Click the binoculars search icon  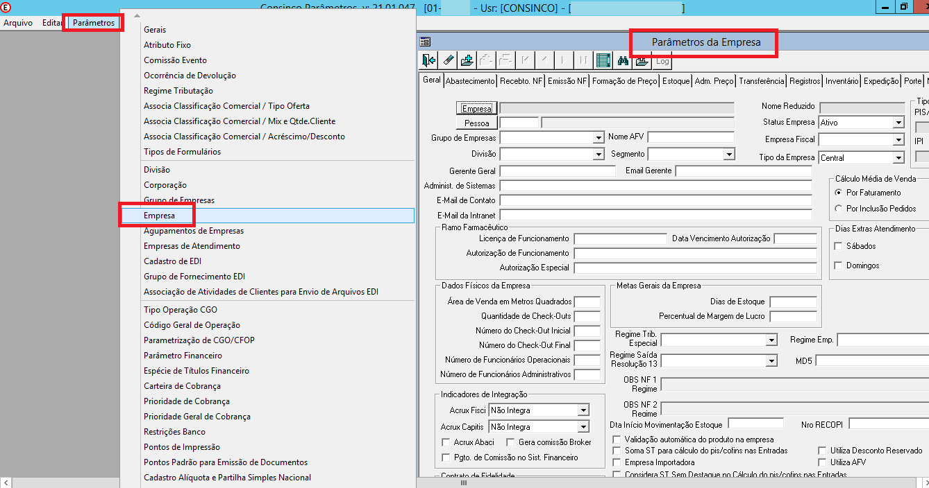[623, 60]
